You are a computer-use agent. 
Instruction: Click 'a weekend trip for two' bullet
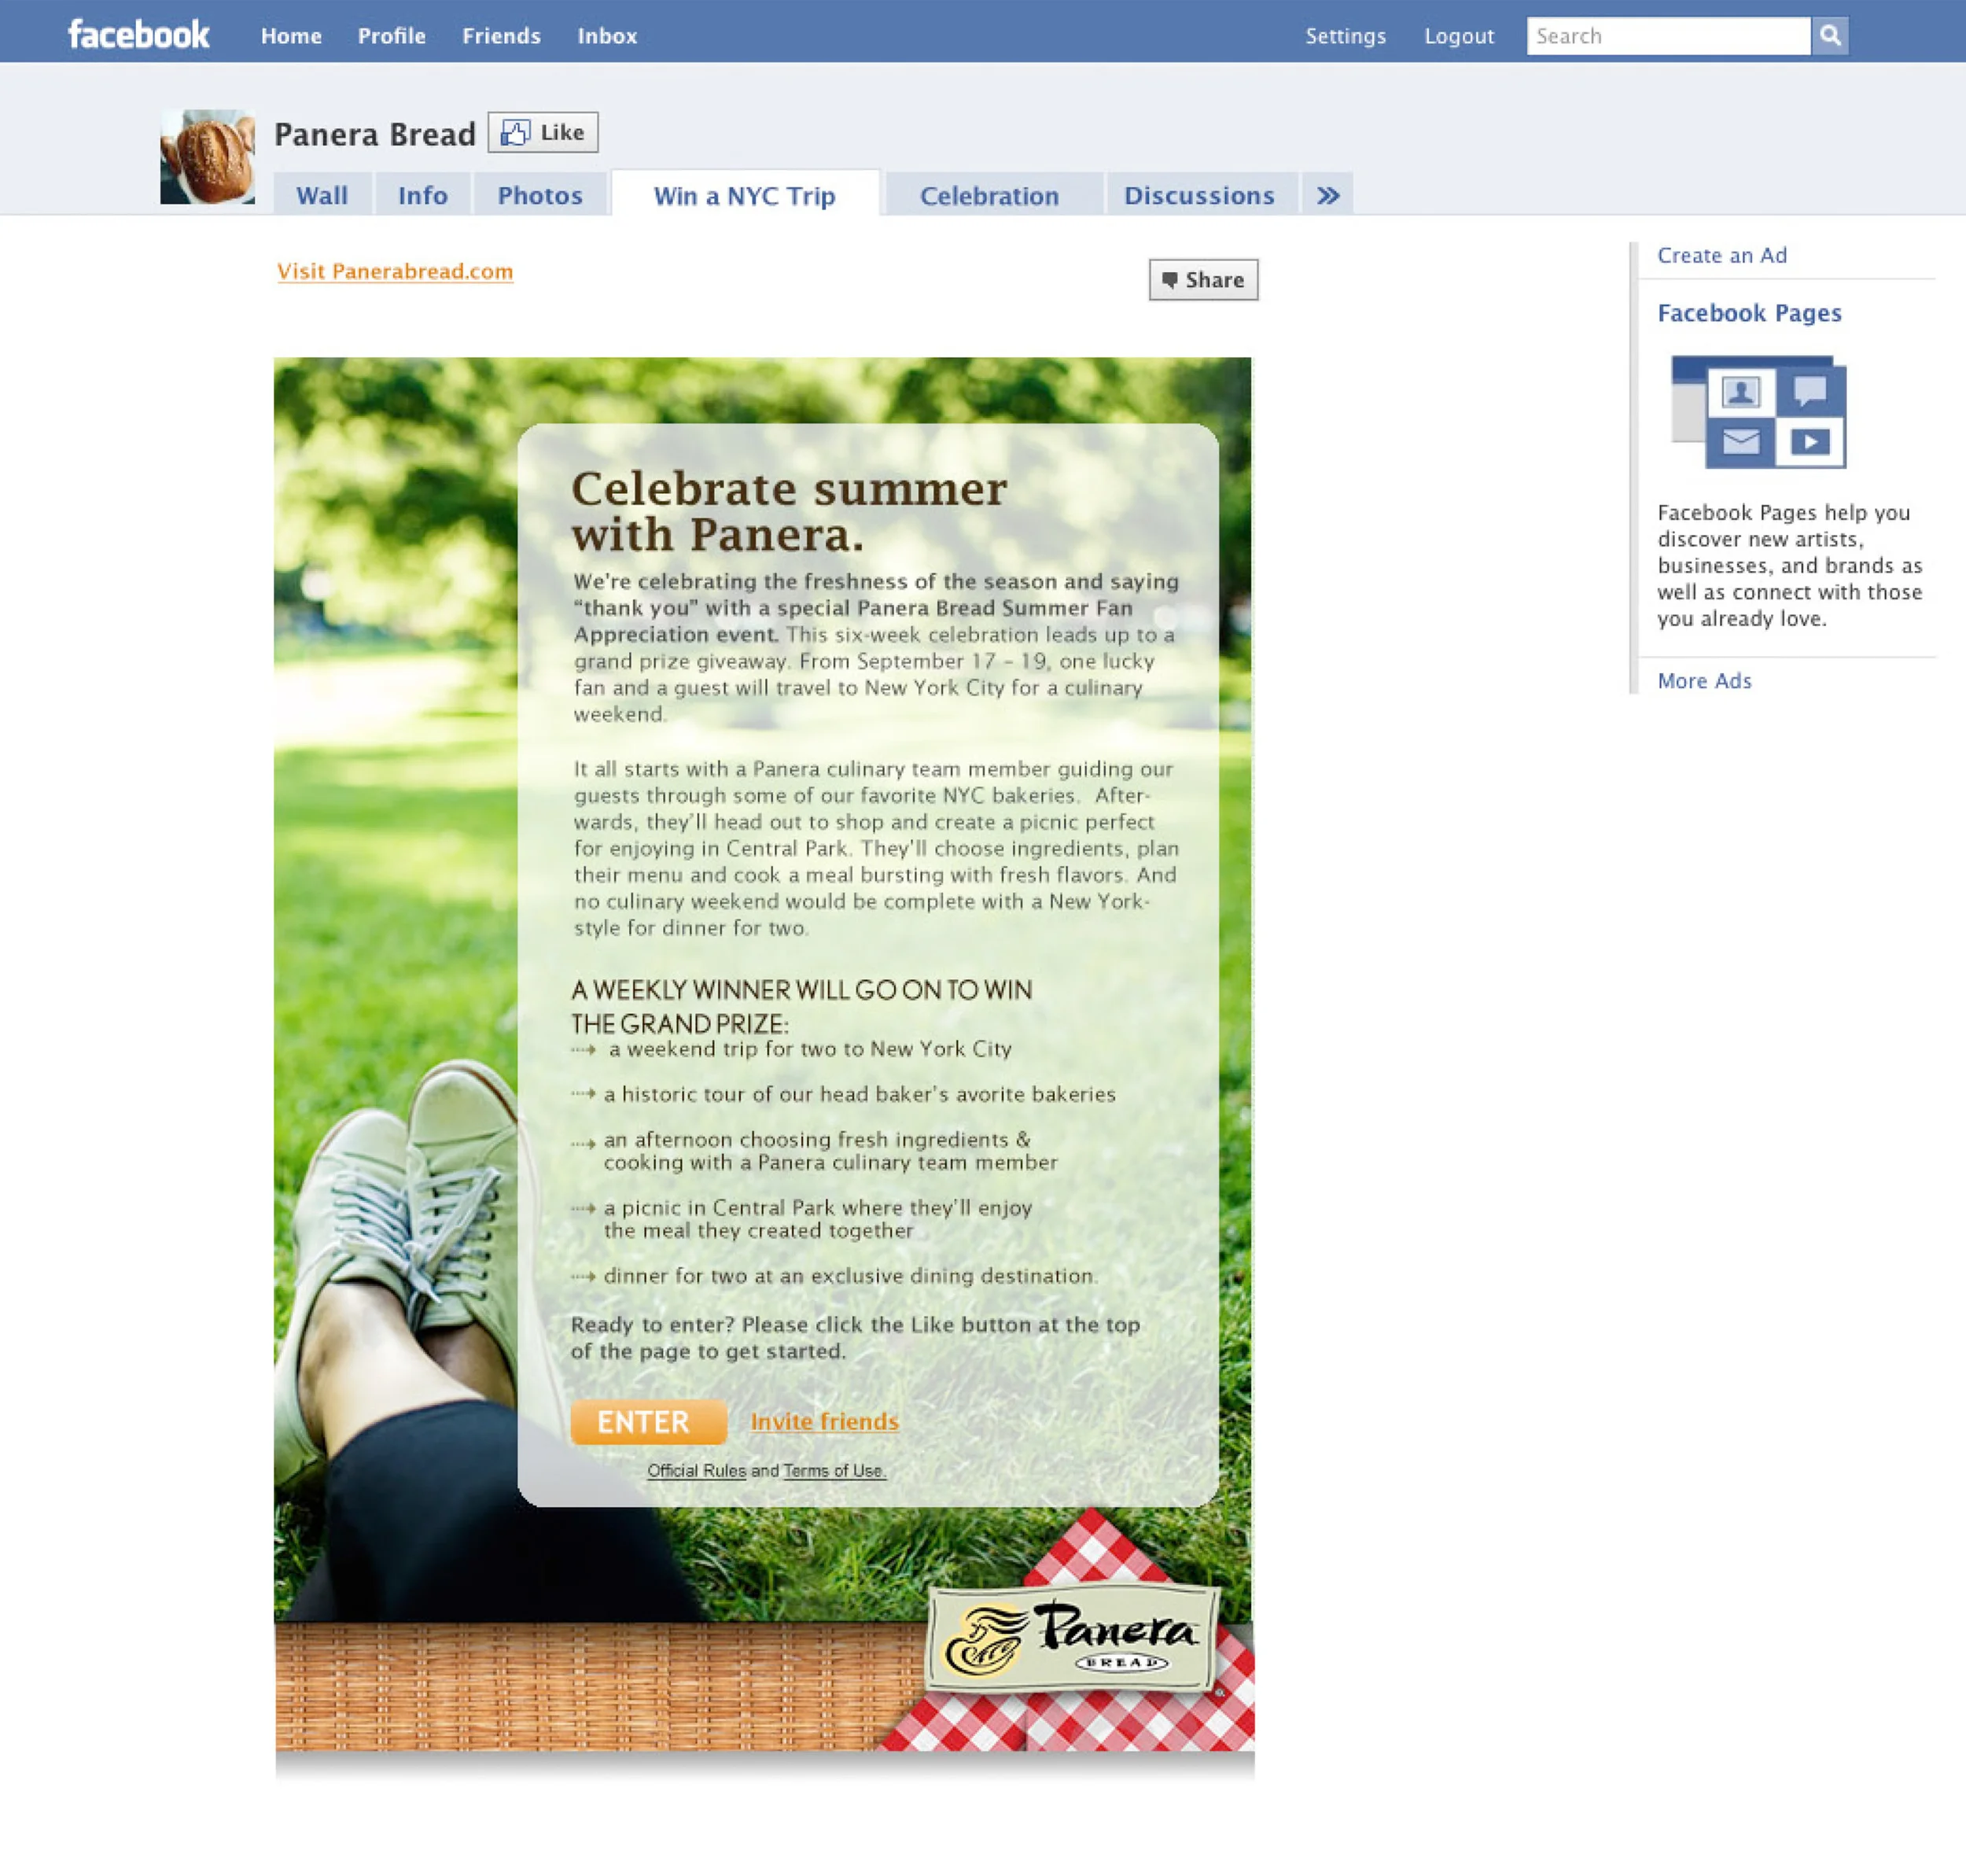[810, 1049]
